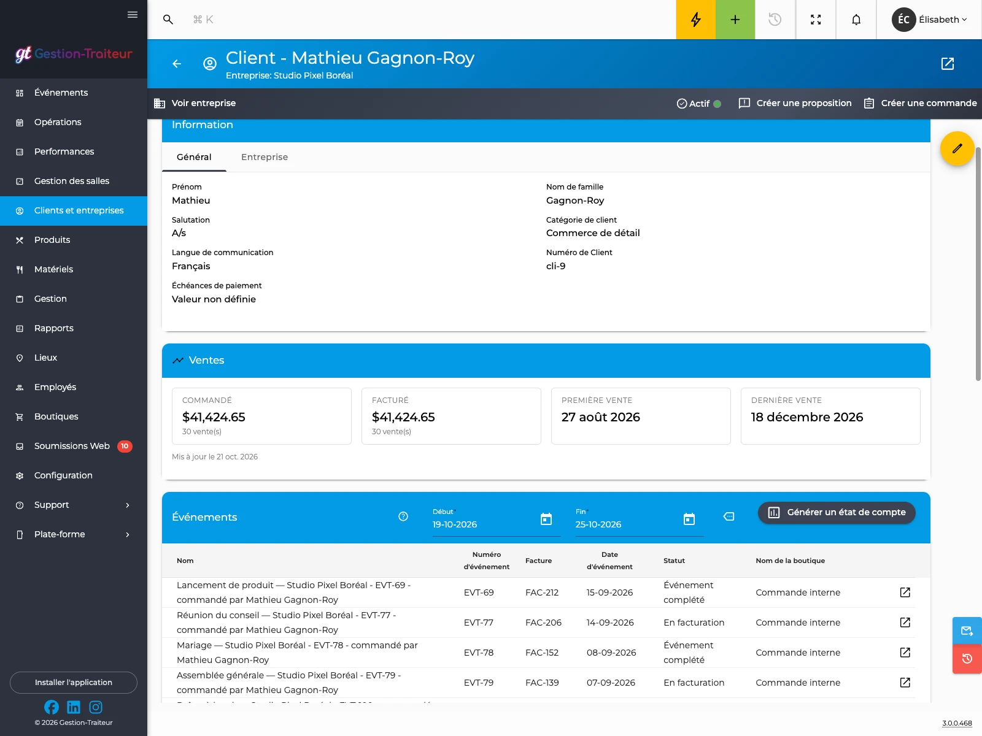Open the Instagram social icon
This screenshot has height=736, width=982.
point(96,707)
